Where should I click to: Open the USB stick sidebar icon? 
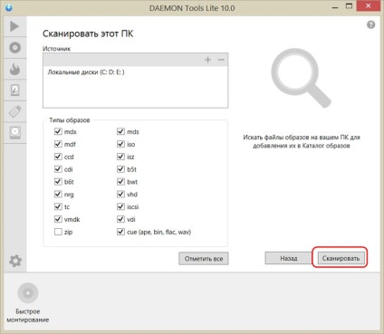pos(14,111)
